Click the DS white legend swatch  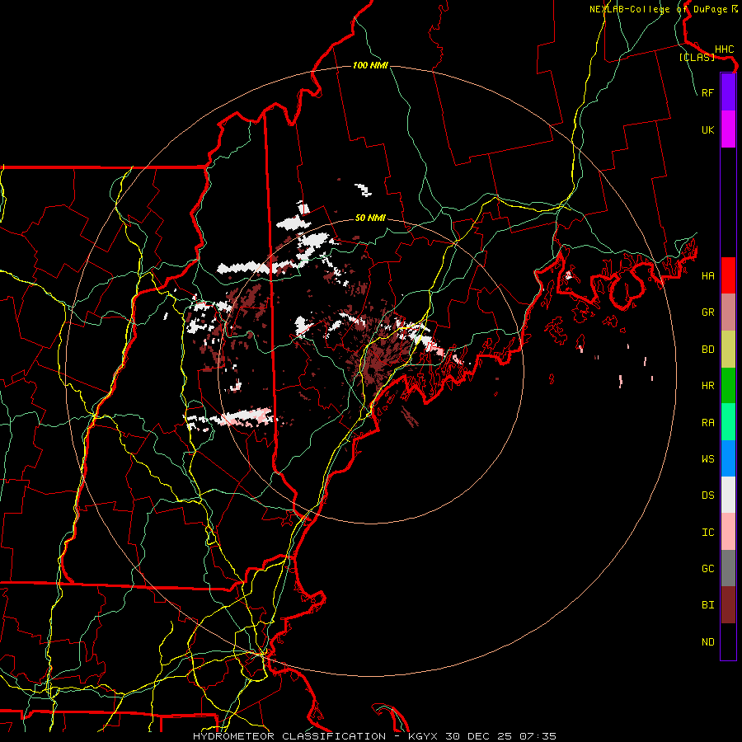point(728,495)
